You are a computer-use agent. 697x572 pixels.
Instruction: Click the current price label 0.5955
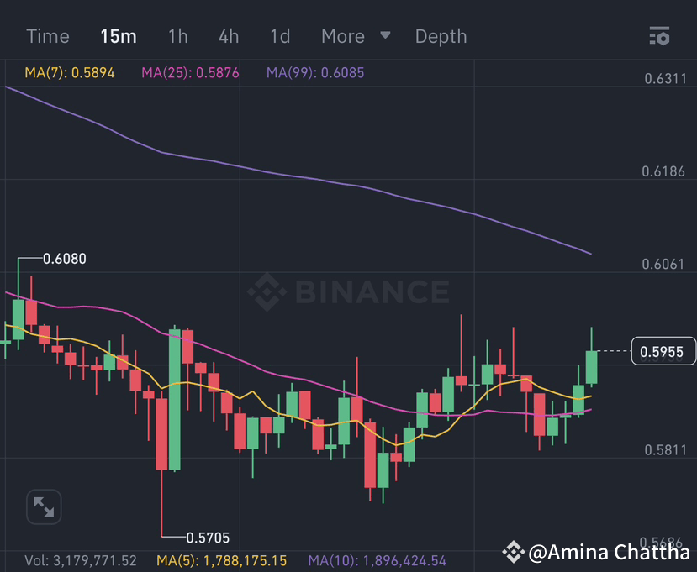coord(663,351)
